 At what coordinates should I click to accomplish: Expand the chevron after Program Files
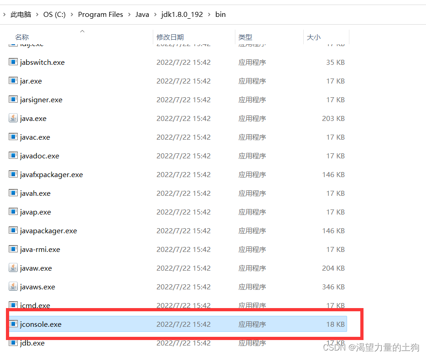[130, 15]
